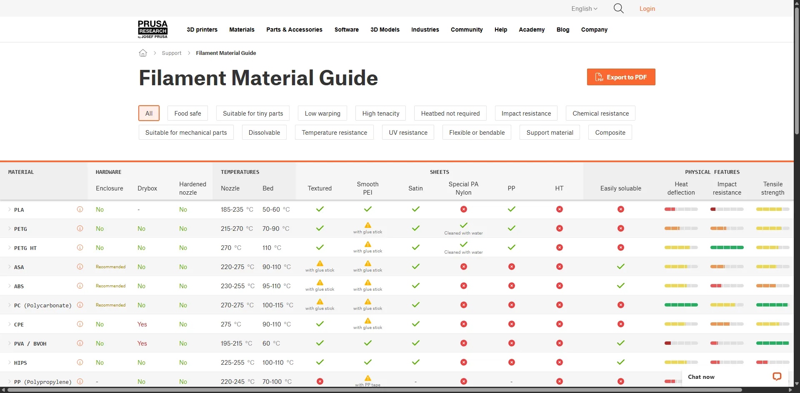Viewport: 800px width, 393px height.
Task: Toggle the Impact resistance filter
Action: tap(526, 113)
